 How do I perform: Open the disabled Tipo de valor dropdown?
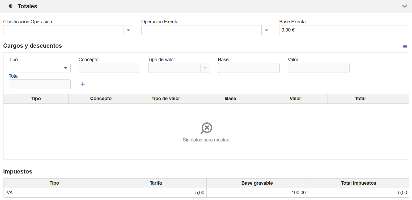pos(205,68)
